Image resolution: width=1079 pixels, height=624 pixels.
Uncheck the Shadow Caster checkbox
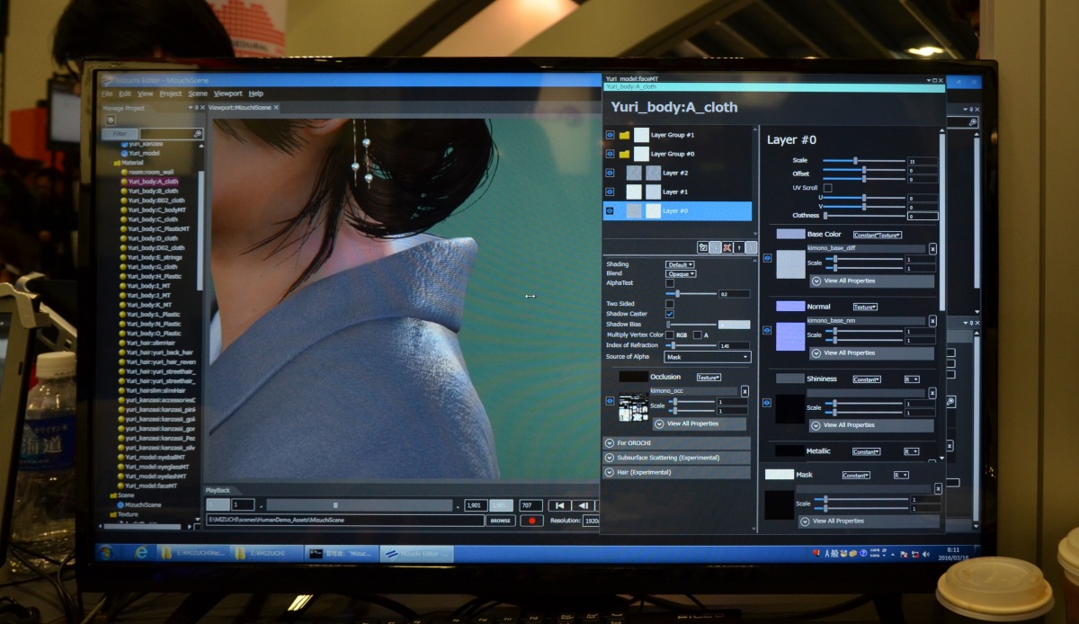(x=670, y=314)
